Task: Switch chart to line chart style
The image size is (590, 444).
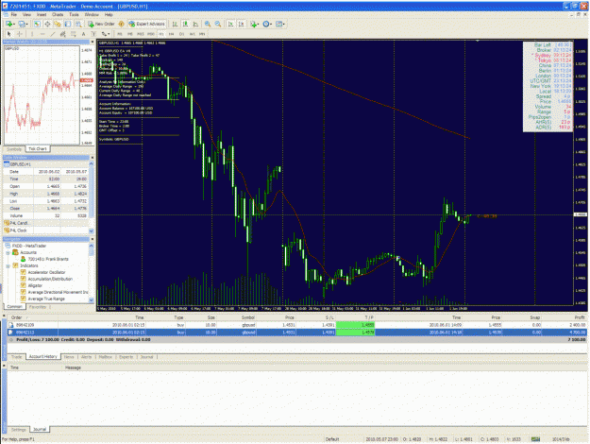Action: (x=195, y=24)
